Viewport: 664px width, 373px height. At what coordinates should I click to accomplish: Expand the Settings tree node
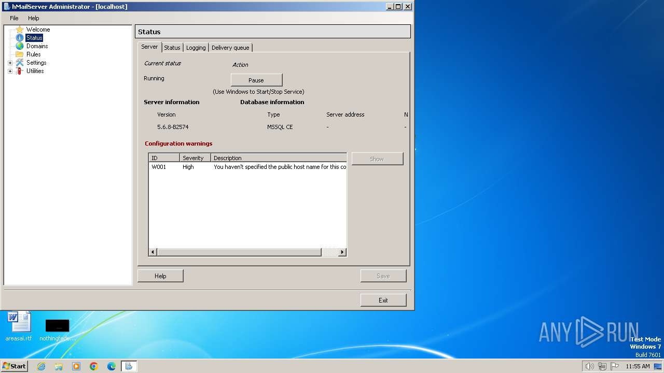pos(10,63)
